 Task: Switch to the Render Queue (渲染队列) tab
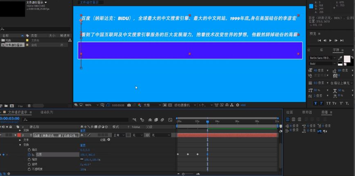tap(47, 112)
